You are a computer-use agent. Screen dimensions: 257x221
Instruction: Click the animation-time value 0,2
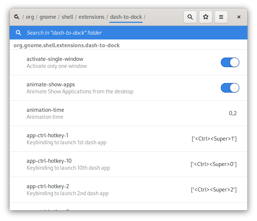click(233, 113)
